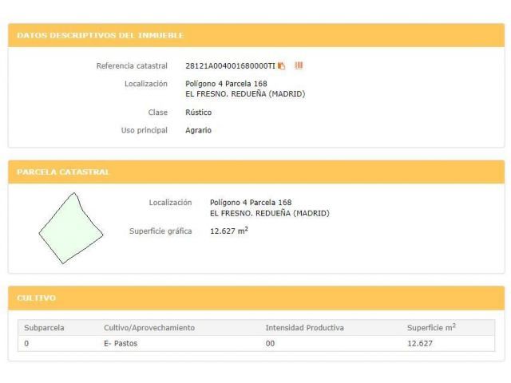Image resolution: width=511 pixels, height=383 pixels.
Task: Select the 'Referencia catastral' label
Action: click(x=132, y=66)
